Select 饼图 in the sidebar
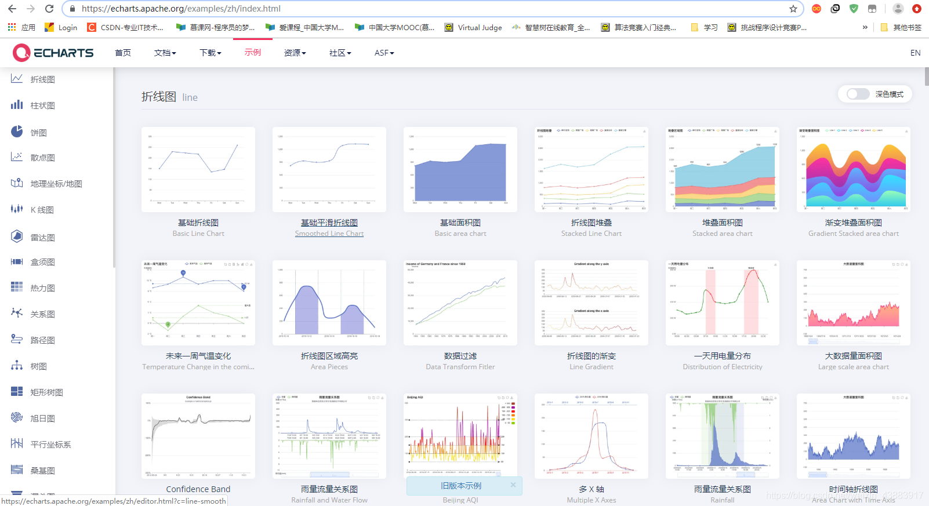Viewport: 929px width, 506px height. pyautogui.click(x=39, y=133)
